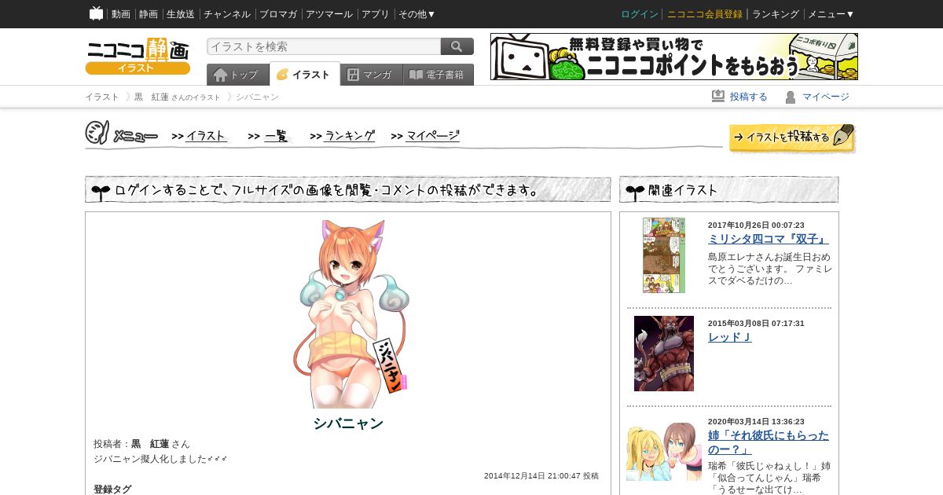The image size is (943, 495).
Task: Click the 投稿する link text
Action: tap(749, 97)
